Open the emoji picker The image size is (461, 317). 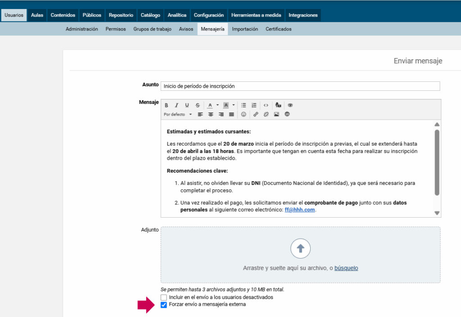244,114
